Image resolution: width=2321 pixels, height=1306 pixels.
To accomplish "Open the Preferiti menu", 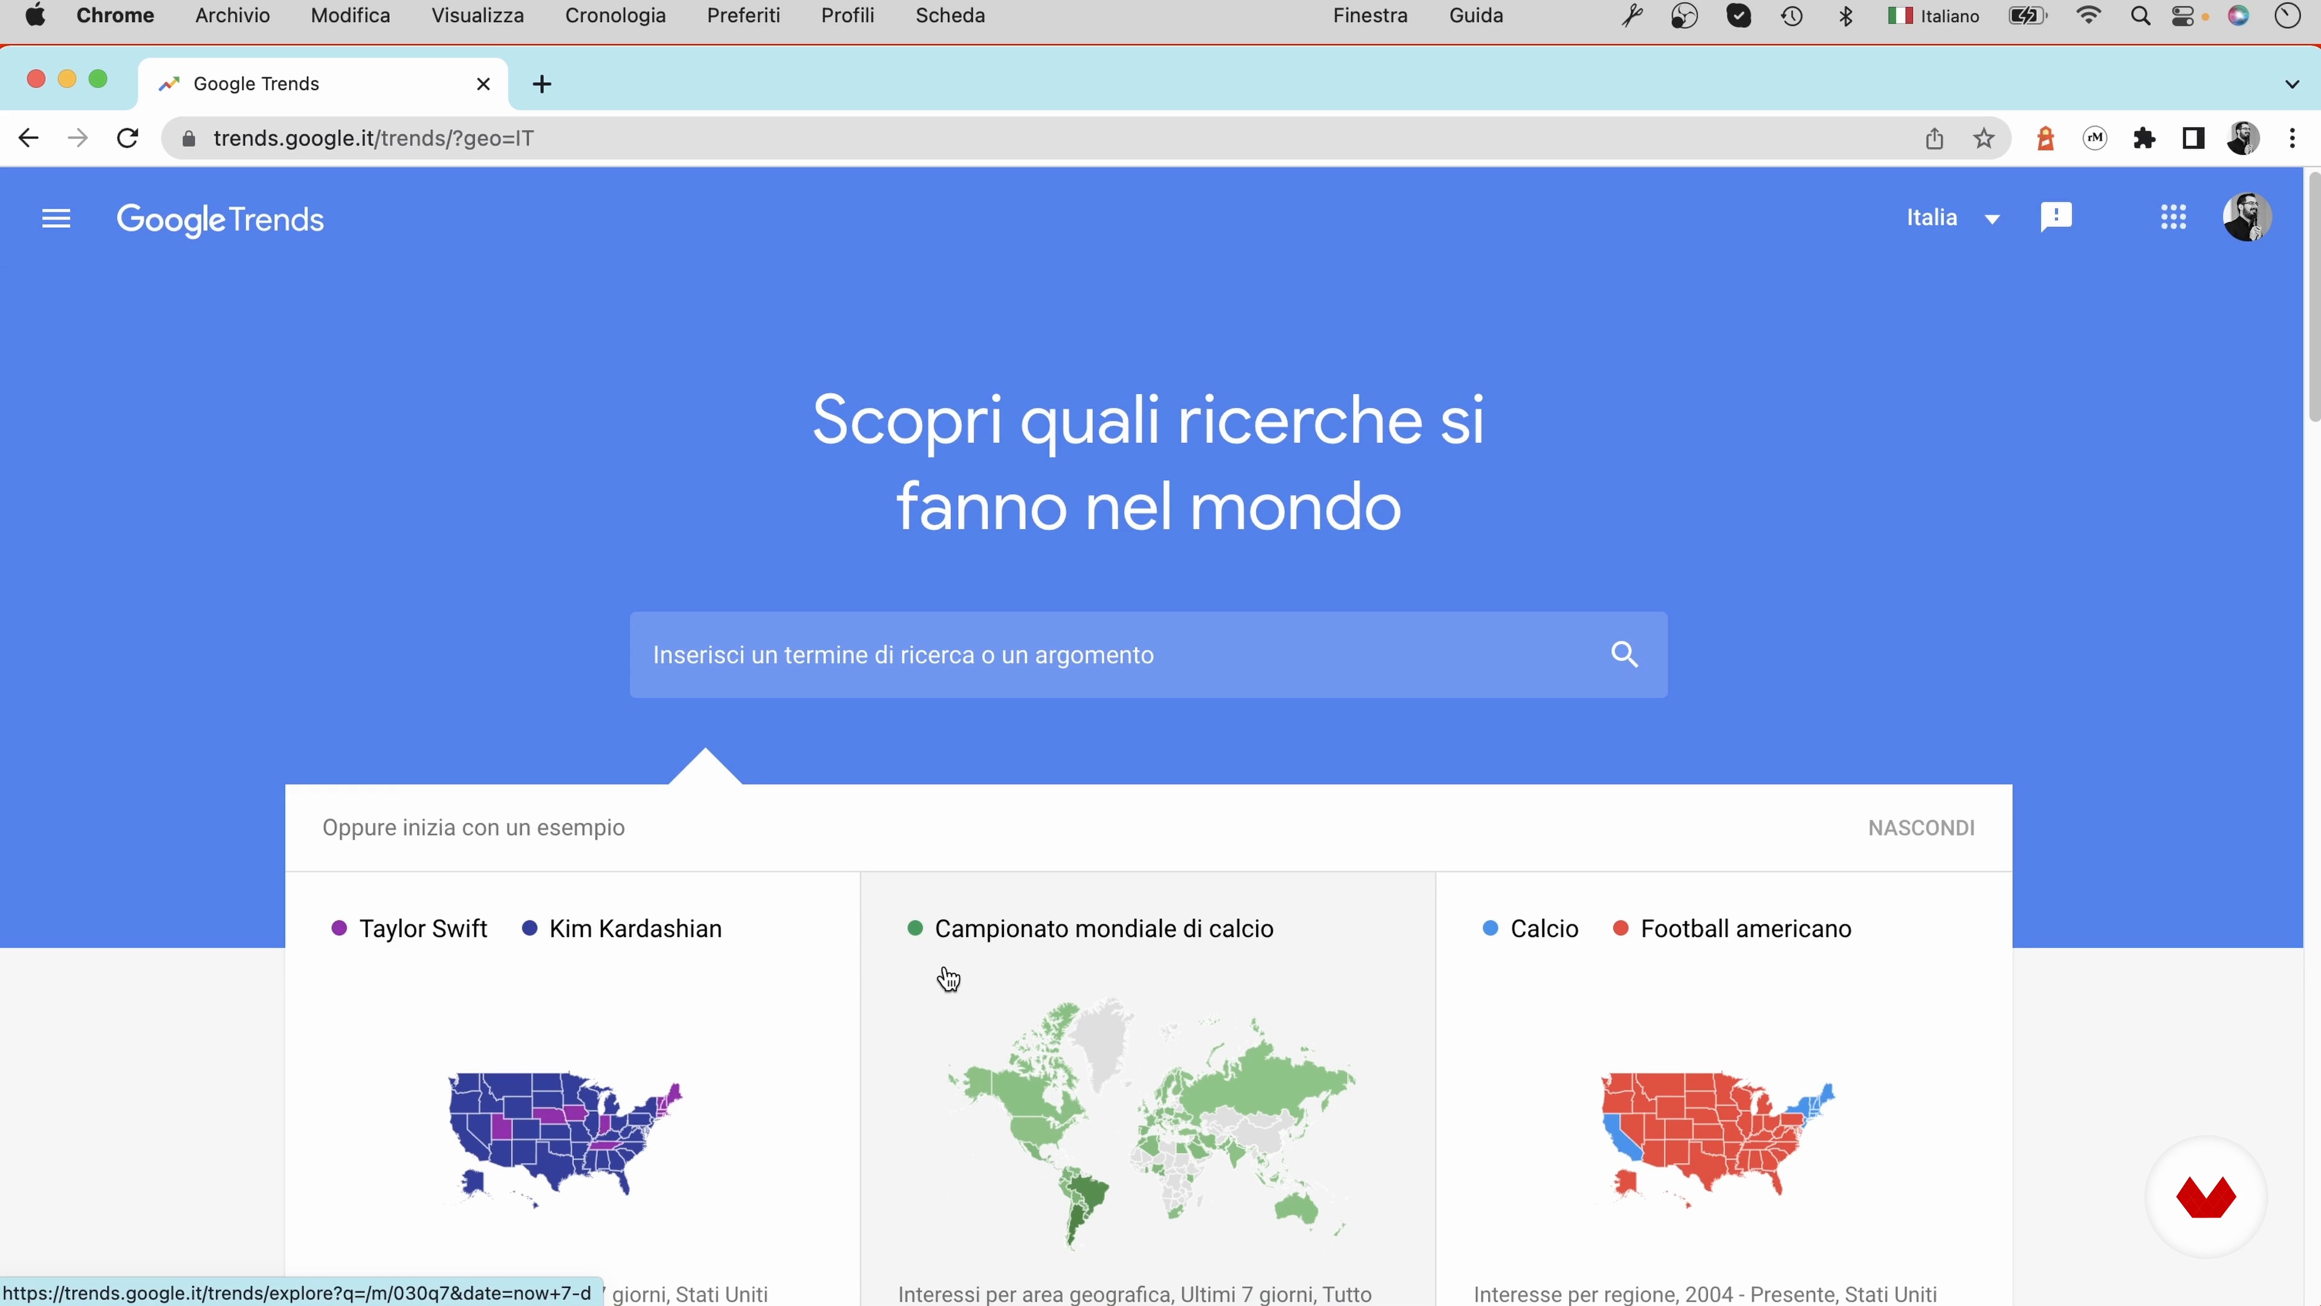I will pos(743,15).
